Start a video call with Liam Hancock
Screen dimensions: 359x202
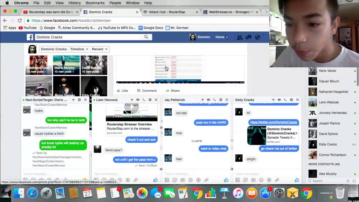pos(138,100)
